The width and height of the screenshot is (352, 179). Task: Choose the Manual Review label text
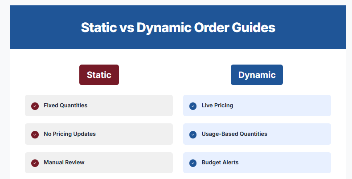[64, 163]
